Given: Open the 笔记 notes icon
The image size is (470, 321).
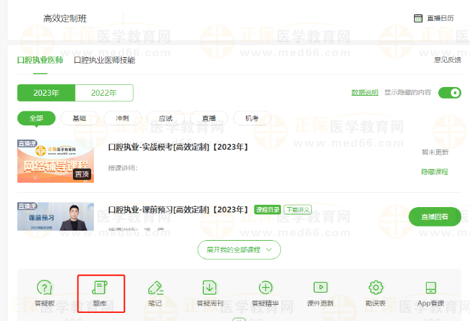Looking at the screenshot, I should [155, 289].
